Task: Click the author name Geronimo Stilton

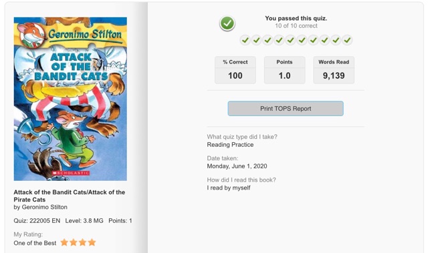Action: click(45, 207)
